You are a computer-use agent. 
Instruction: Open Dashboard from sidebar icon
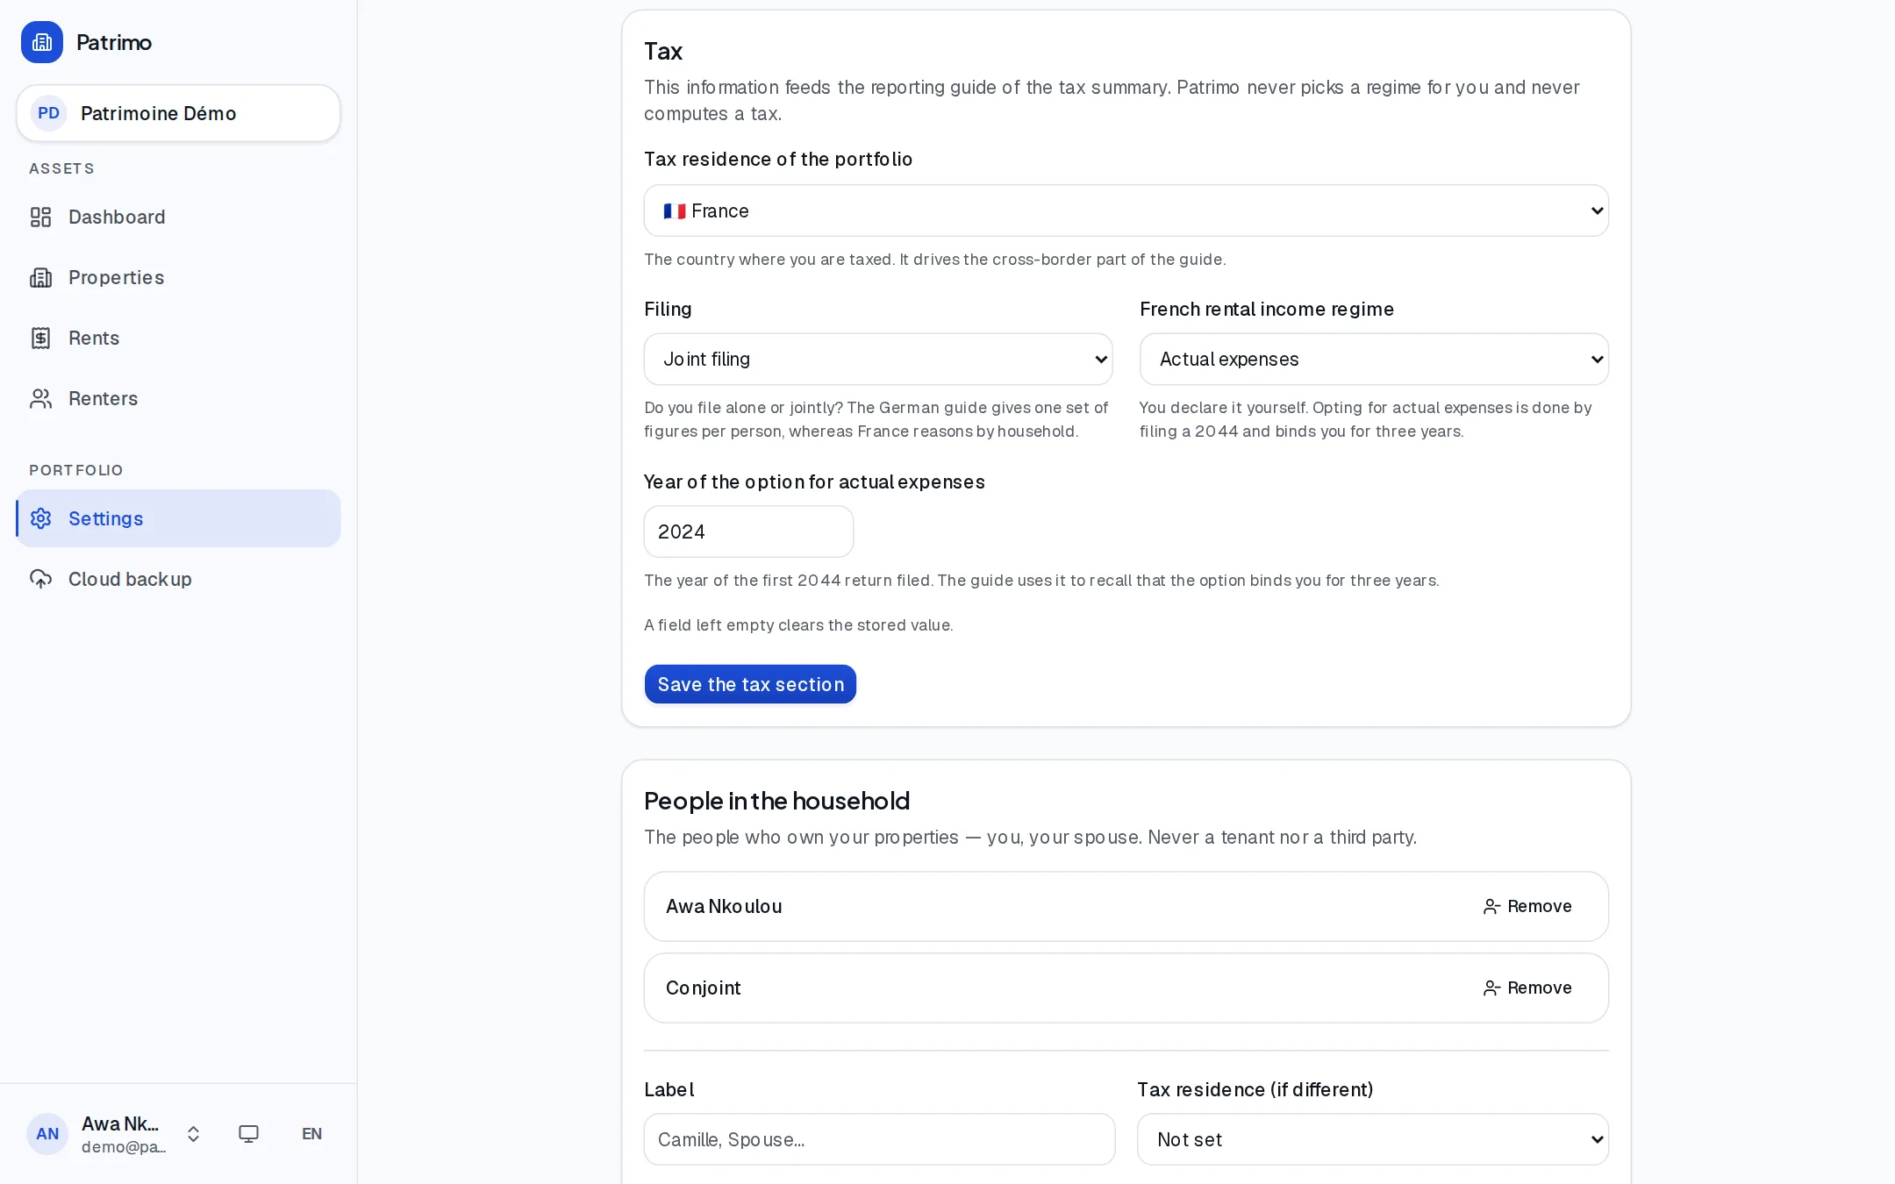click(x=41, y=217)
